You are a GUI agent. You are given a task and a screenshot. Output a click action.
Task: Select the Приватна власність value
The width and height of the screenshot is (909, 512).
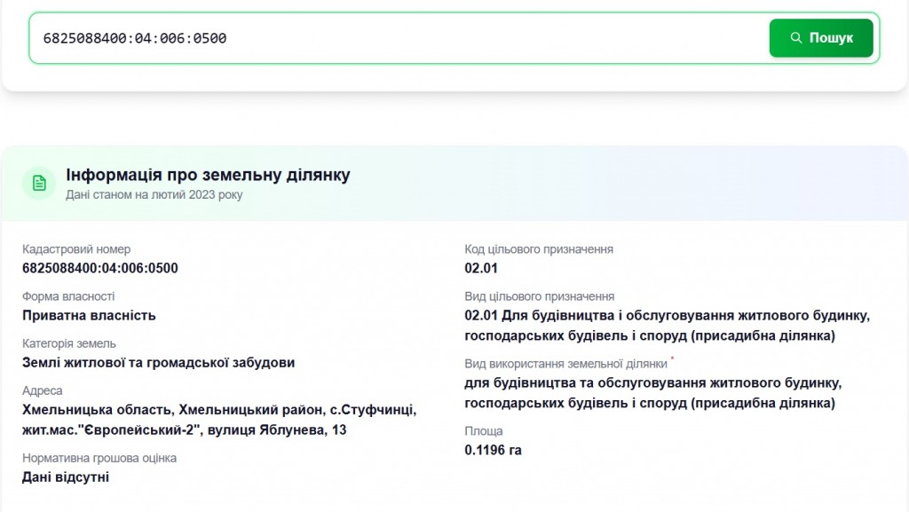pyautogui.click(x=89, y=315)
